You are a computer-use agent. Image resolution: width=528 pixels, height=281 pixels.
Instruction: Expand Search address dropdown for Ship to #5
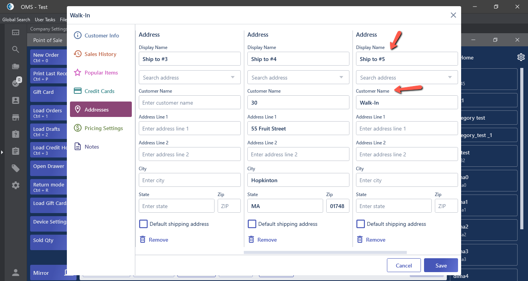(450, 78)
